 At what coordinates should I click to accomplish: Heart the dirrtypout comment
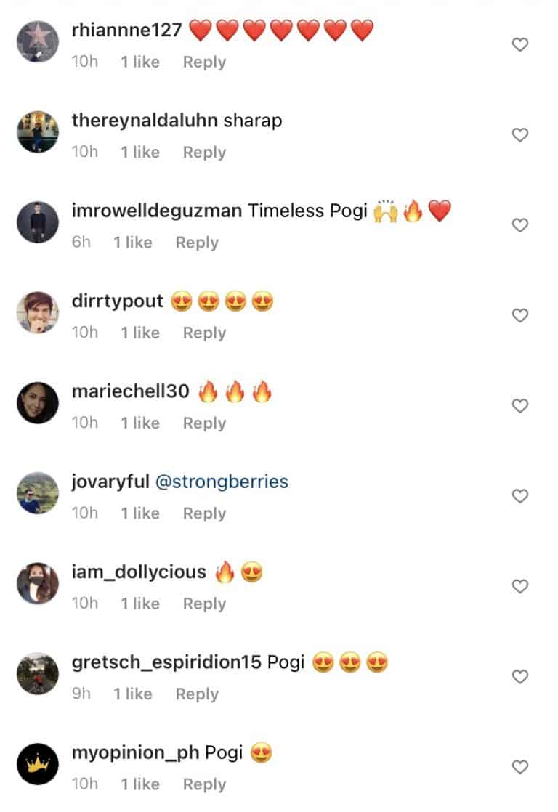tap(519, 316)
